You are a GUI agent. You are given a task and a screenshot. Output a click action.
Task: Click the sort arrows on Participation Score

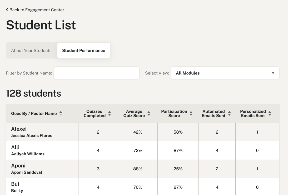pyautogui.click(x=191, y=113)
